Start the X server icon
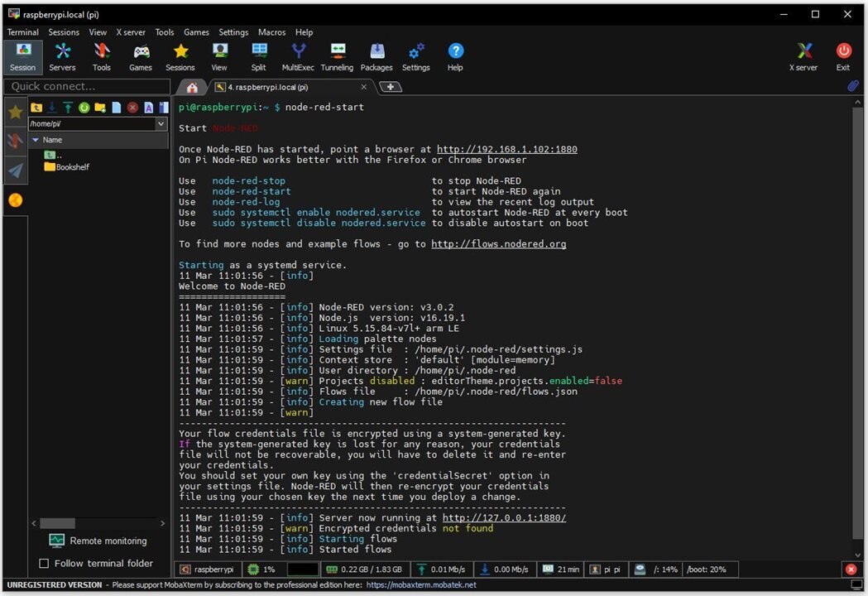868x596 pixels. 803,56
